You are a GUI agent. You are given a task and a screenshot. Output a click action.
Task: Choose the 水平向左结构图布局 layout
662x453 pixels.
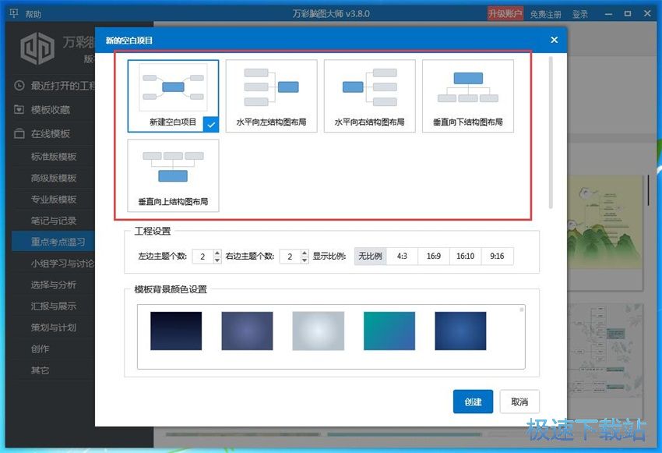[272, 96]
